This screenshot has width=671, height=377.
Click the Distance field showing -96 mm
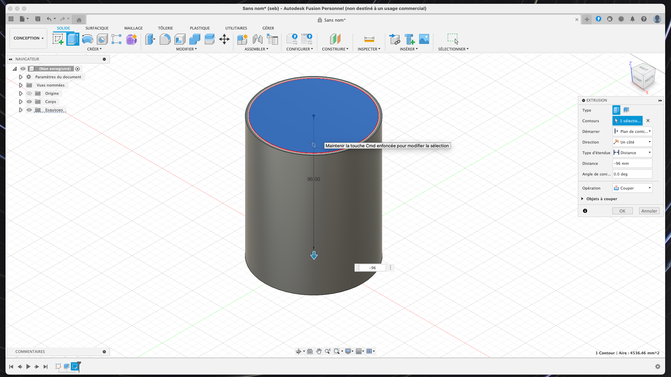pos(632,163)
